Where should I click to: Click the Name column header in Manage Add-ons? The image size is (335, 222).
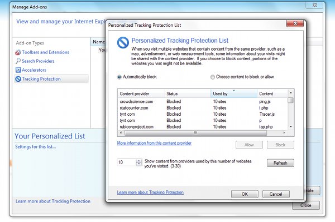[98, 42]
